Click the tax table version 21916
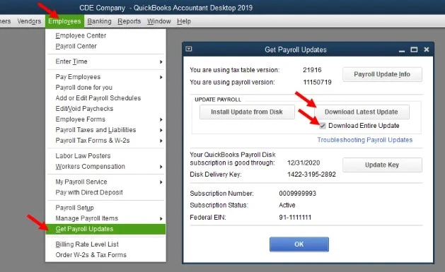This screenshot has width=445, height=272. point(312,70)
